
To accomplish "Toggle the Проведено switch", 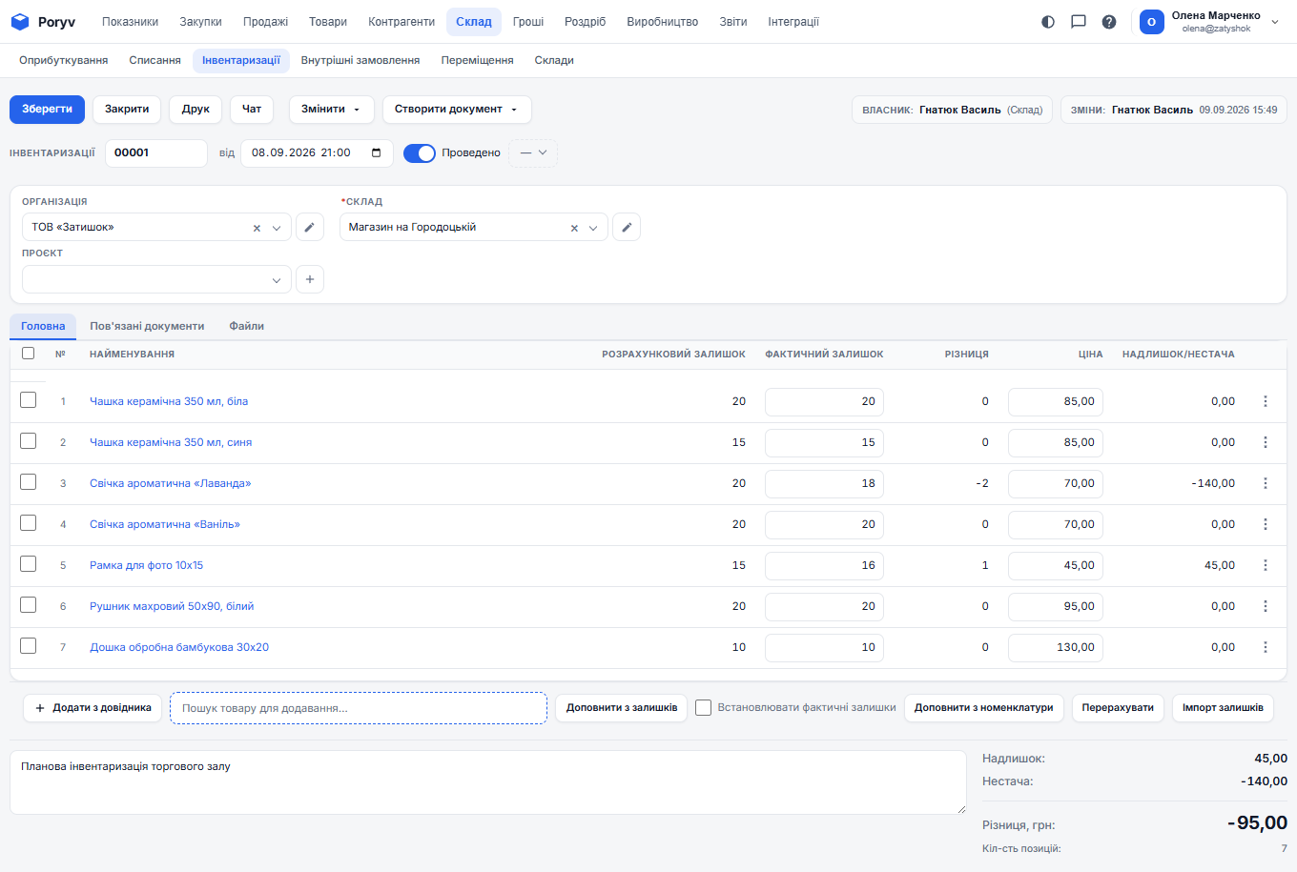I will coord(420,153).
